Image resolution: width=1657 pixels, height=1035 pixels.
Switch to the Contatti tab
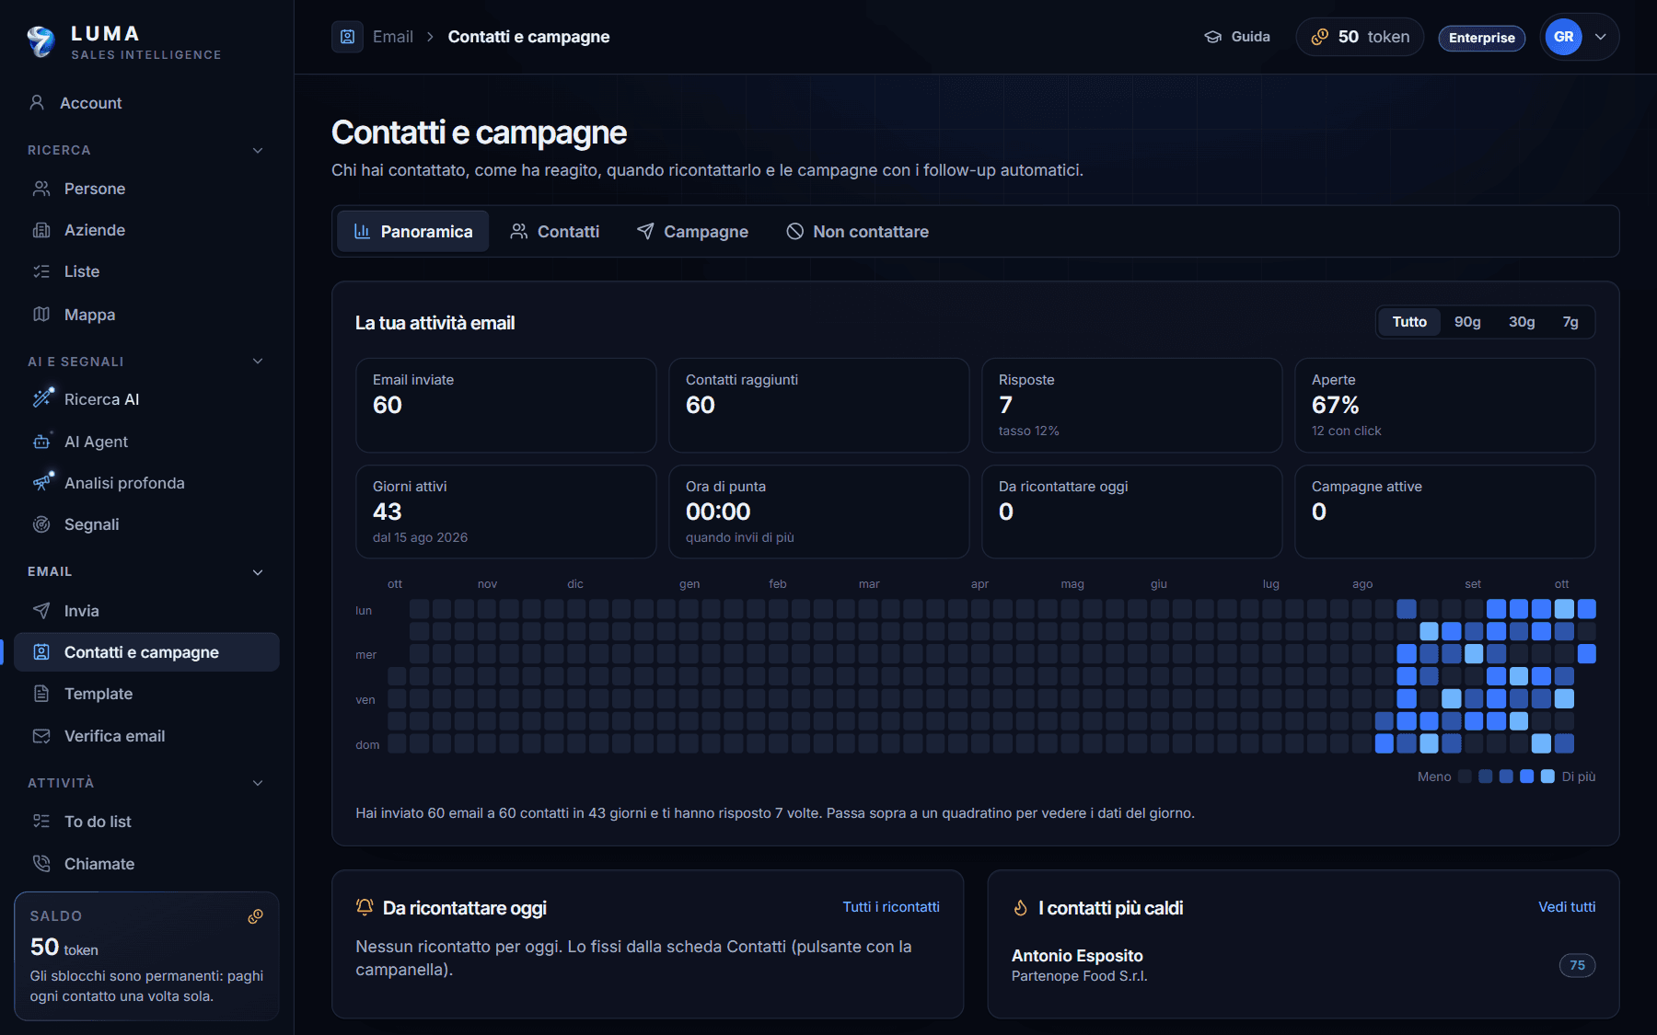coord(555,232)
